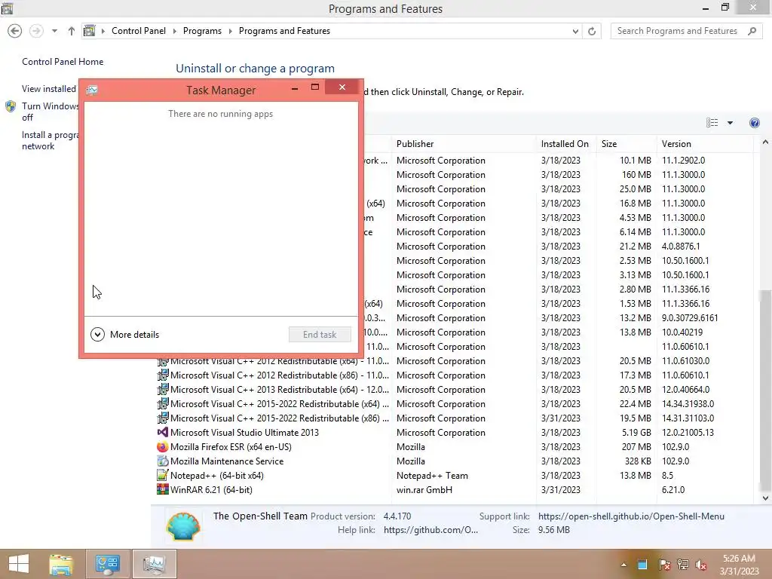Sort by Publisher column header
Screen dimensions: 772x579
(415, 144)
